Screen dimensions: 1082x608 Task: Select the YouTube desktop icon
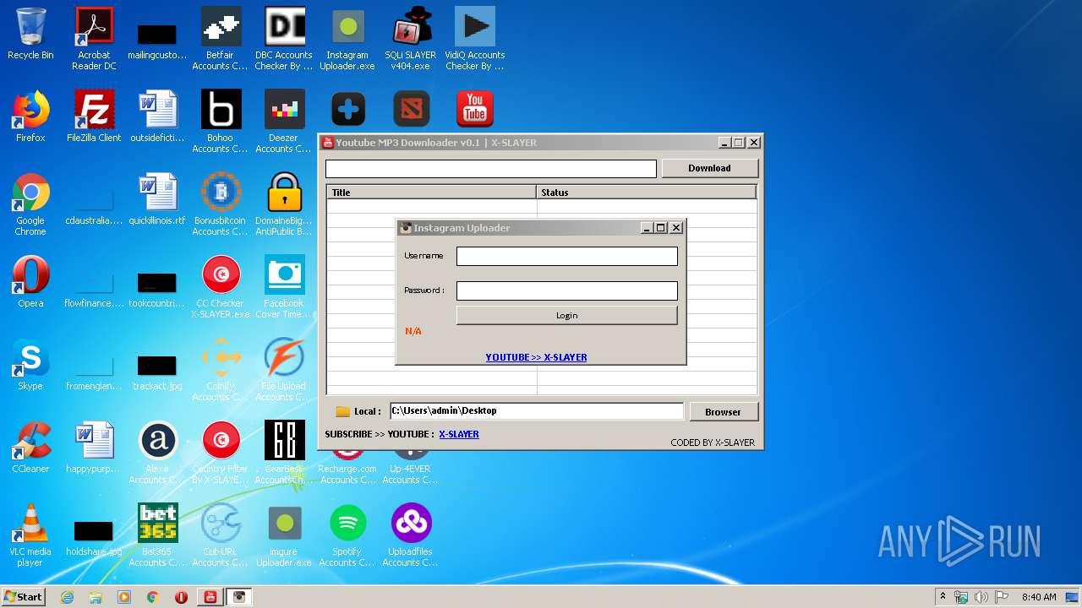475,109
